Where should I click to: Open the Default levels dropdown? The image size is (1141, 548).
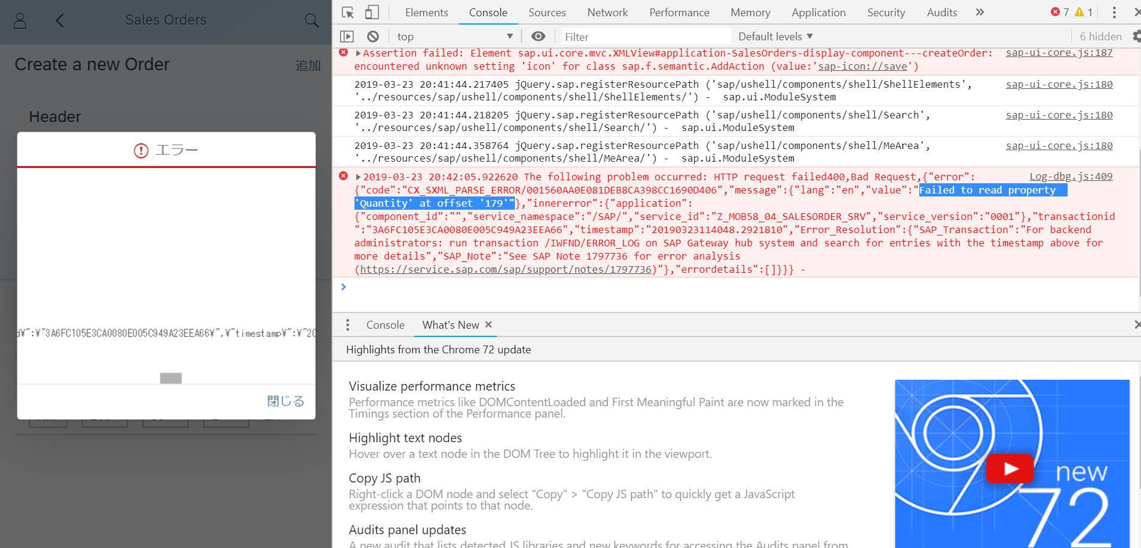click(x=775, y=37)
